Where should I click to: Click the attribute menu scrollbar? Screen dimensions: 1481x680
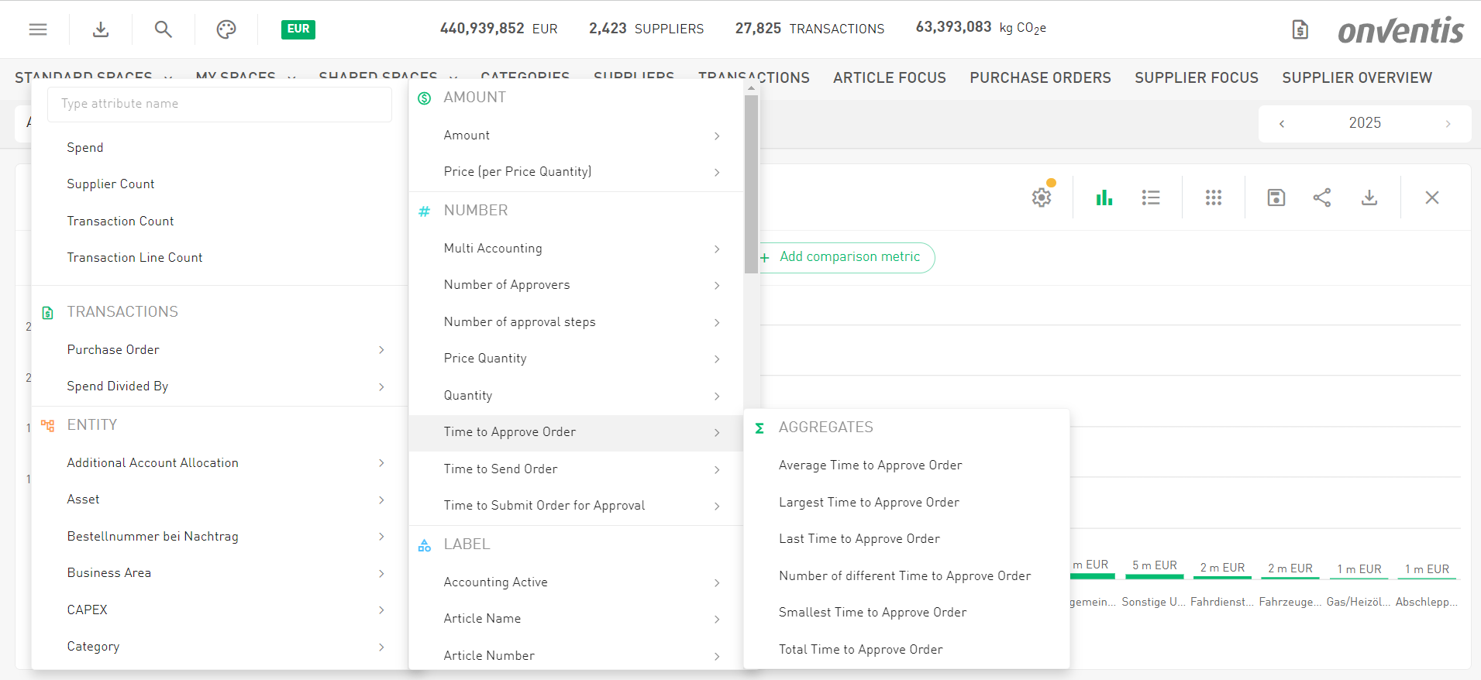point(751,184)
